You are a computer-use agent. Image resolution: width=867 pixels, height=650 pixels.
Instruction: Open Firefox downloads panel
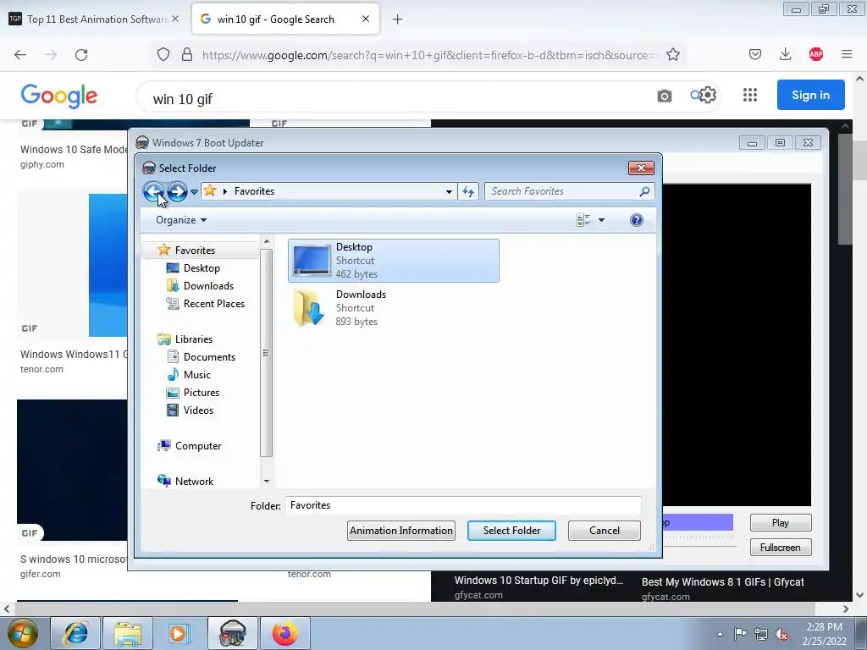(785, 54)
